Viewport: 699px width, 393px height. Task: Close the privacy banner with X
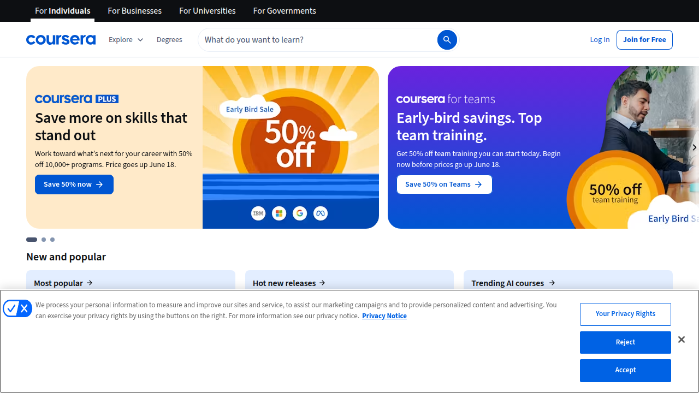point(682,340)
